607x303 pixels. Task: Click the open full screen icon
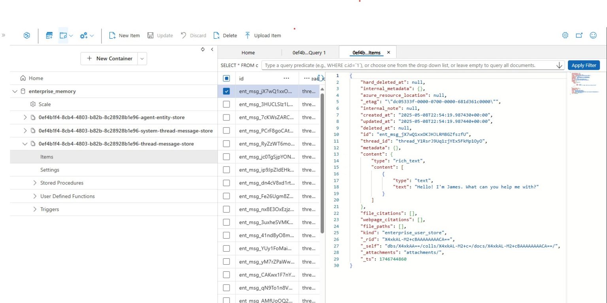pos(579,36)
